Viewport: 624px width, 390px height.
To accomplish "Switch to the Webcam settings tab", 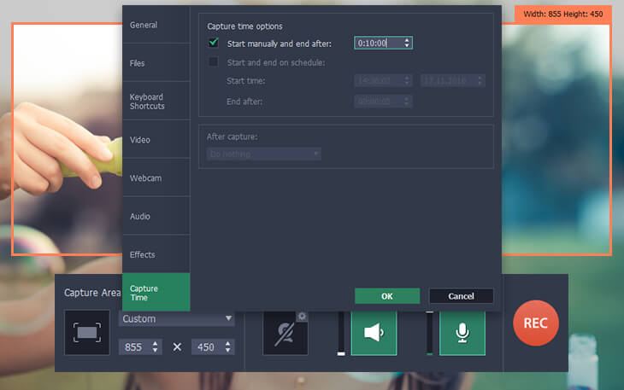I will click(156, 178).
